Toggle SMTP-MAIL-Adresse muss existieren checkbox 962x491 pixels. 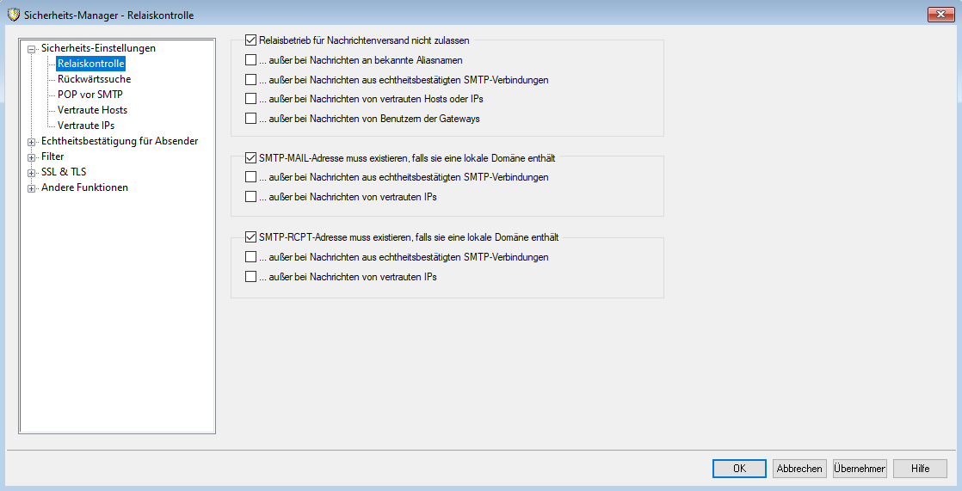coord(251,158)
